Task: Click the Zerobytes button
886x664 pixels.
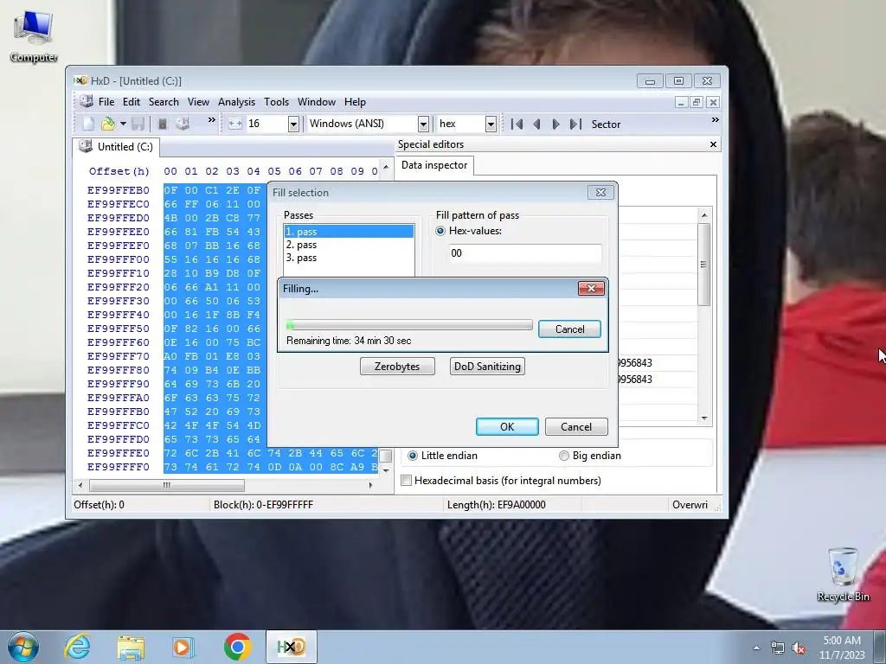Action: [x=397, y=367]
